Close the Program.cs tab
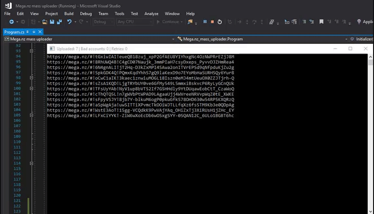The height and width of the screenshot is (214, 374). [40, 32]
